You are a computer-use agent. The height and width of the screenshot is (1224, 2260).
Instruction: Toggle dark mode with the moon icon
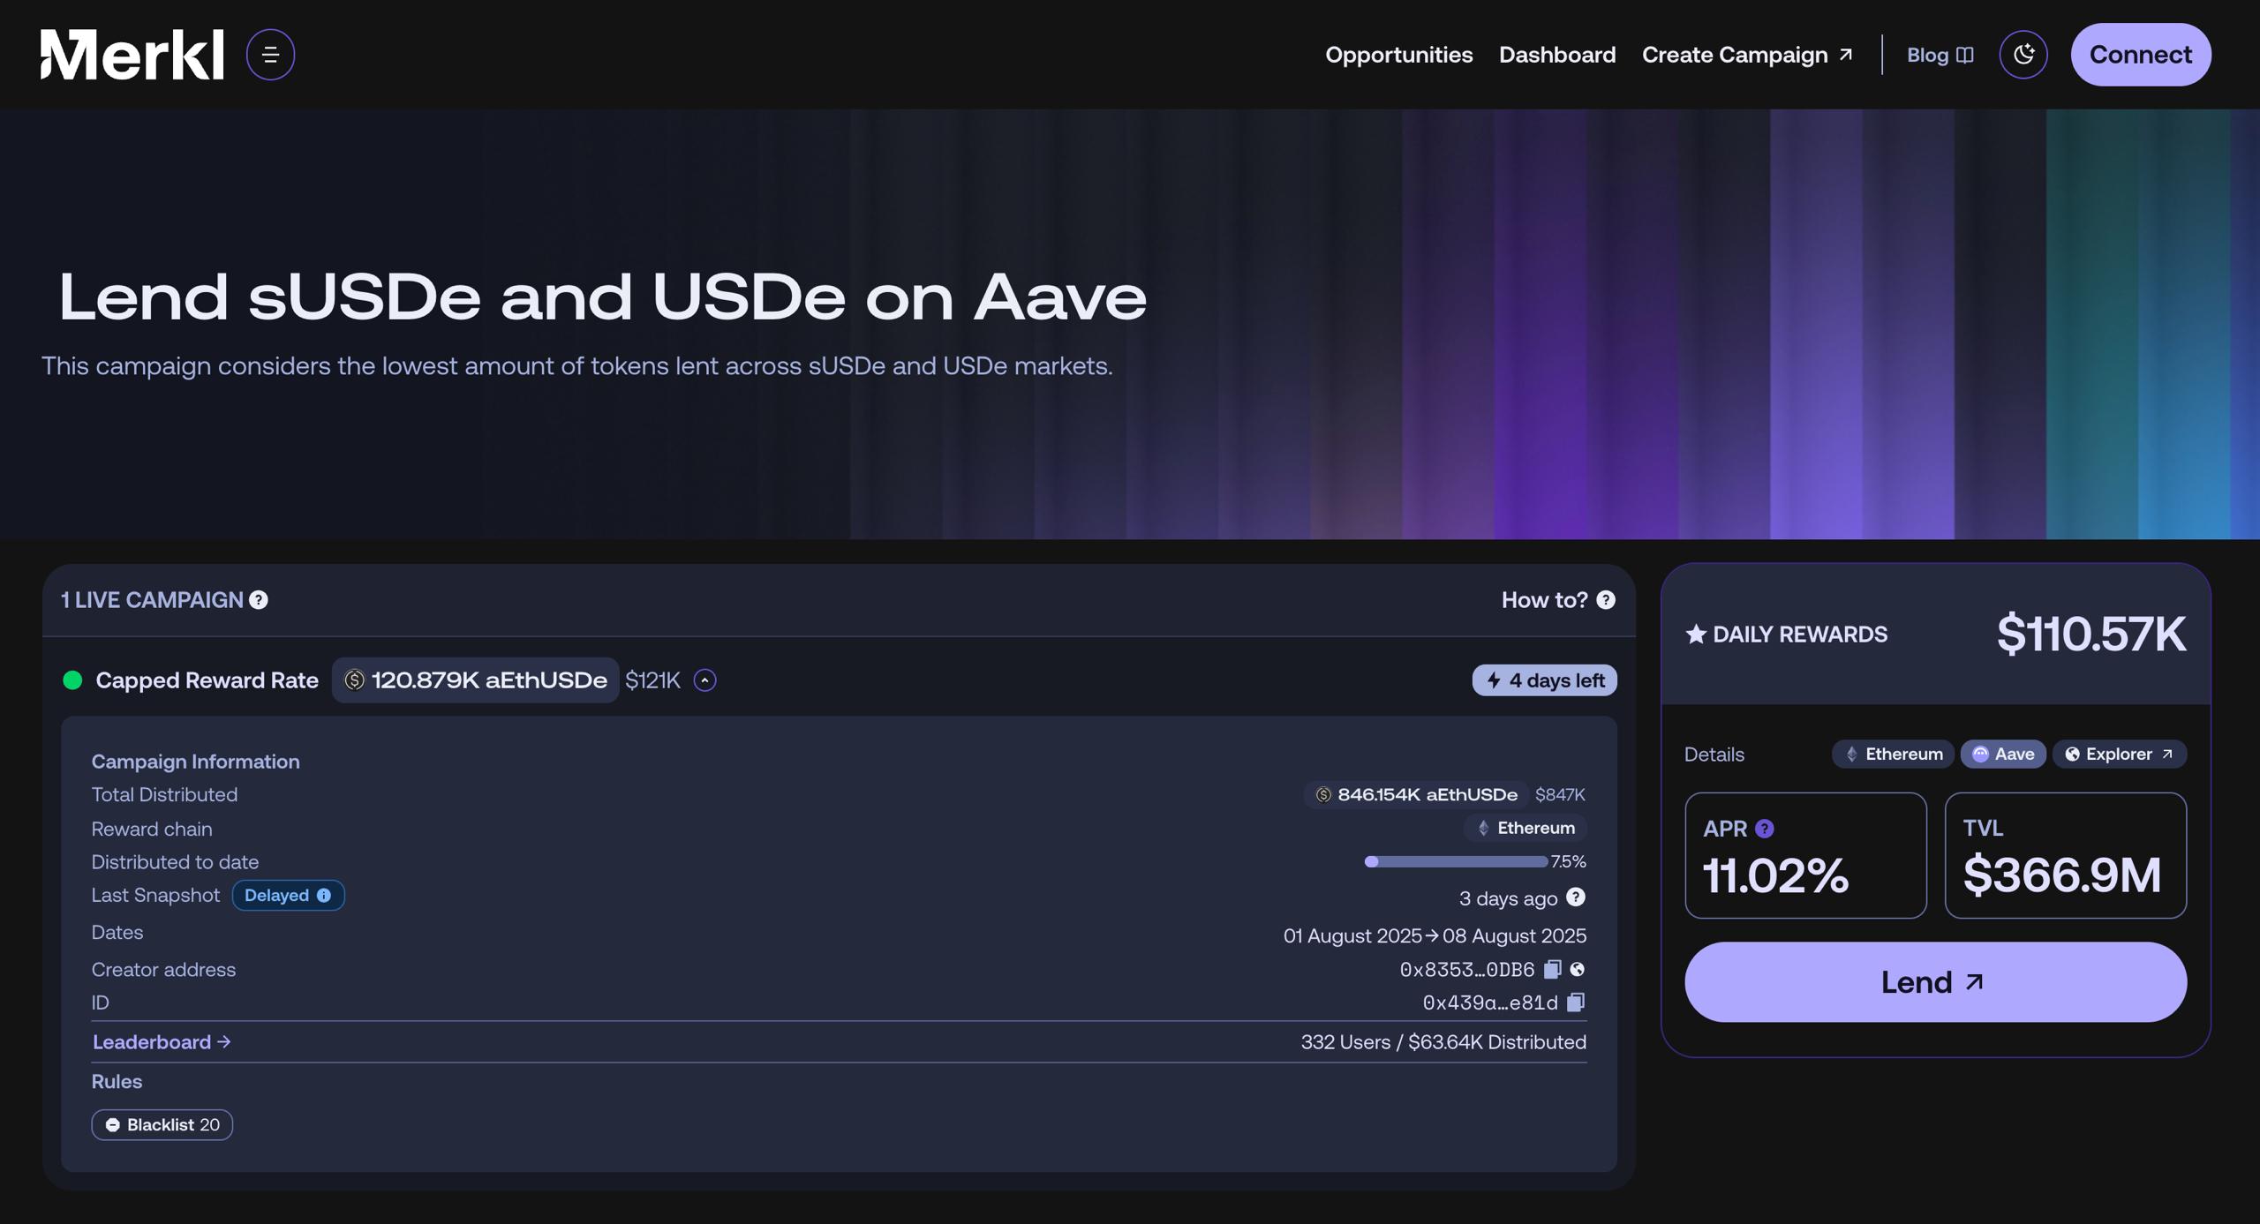click(x=2023, y=55)
